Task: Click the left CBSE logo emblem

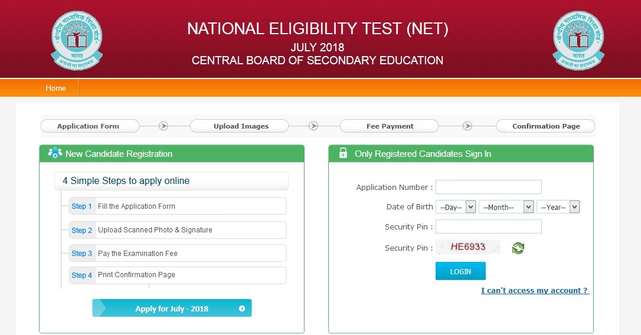Action: [x=77, y=40]
